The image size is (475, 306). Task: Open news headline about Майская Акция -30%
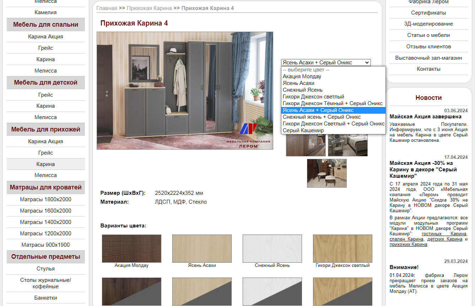[423, 170]
